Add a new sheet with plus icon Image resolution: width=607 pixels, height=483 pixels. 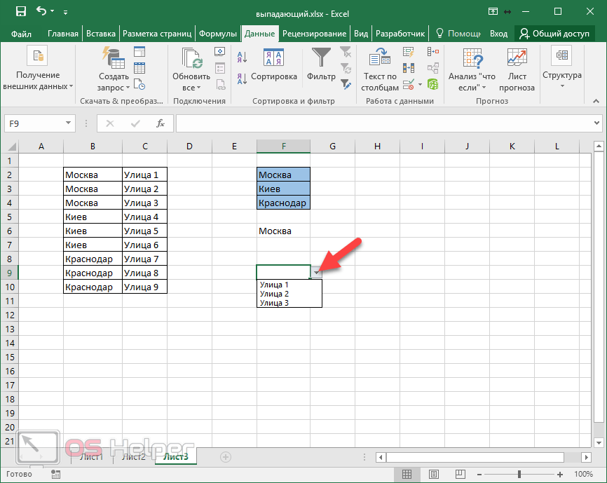tap(226, 456)
